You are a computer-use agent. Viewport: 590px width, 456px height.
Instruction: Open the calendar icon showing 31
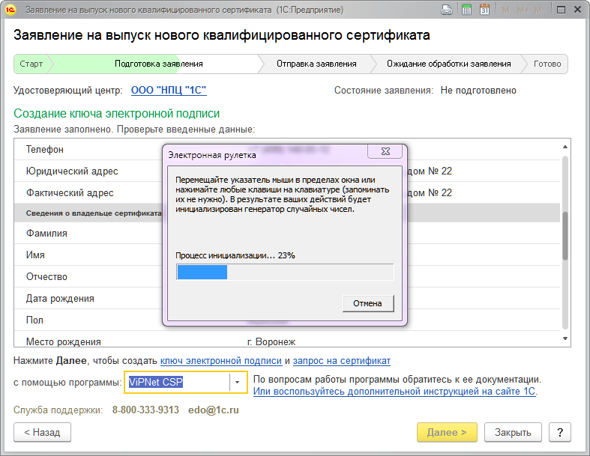click(x=484, y=10)
